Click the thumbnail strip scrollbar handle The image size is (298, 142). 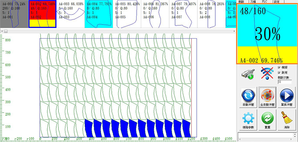pos(6,31)
